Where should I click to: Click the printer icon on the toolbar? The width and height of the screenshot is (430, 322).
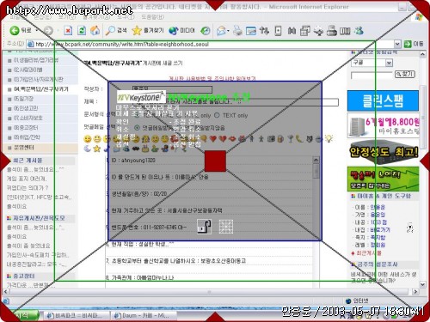point(237,30)
